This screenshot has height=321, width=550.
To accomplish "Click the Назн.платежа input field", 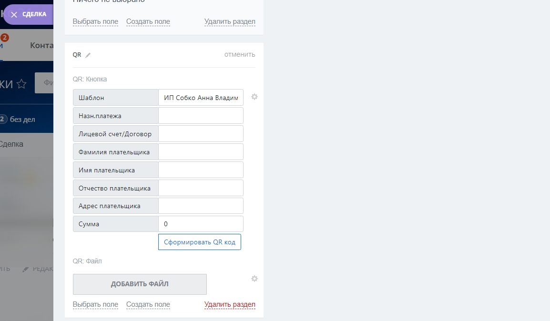I will pyautogui.click(x=201, y=116).
